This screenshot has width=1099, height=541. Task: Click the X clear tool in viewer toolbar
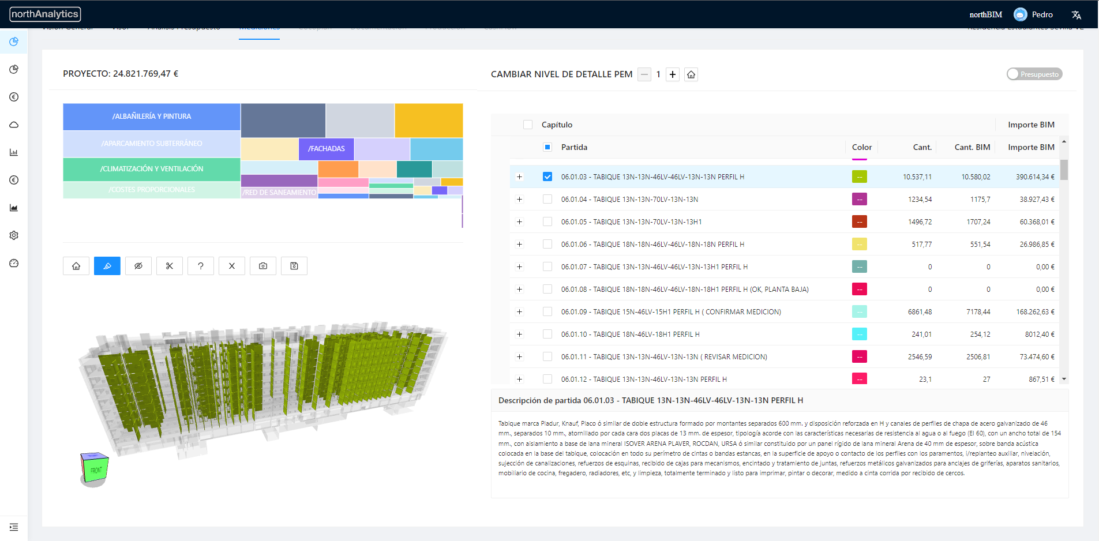tap(232, 266)
